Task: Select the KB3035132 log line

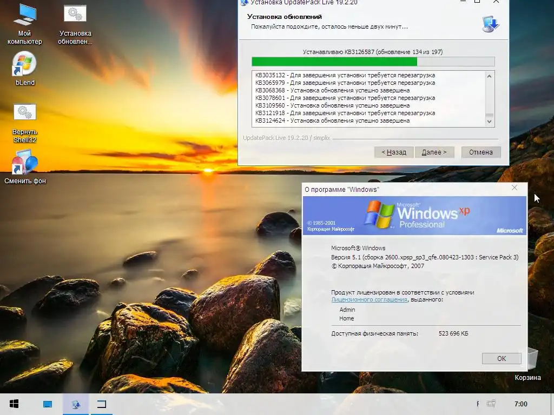Action: [x=345, y=75]
